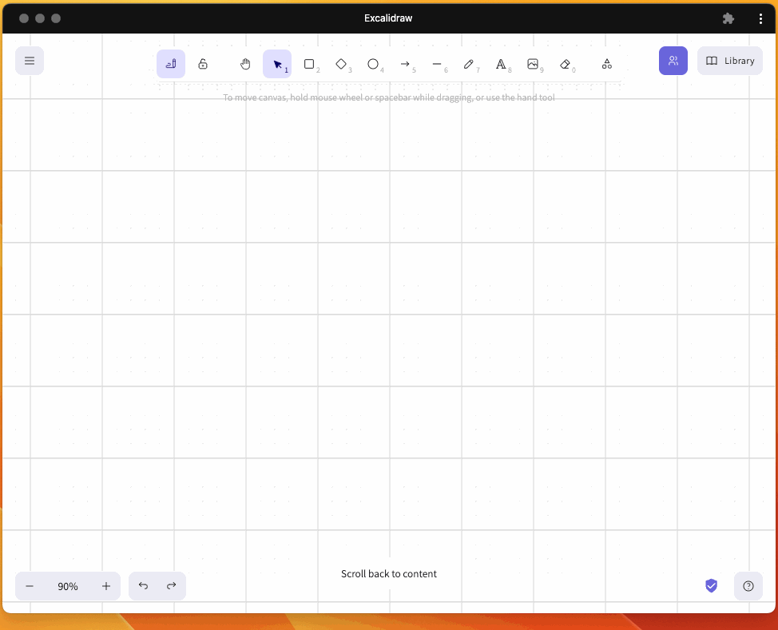
Task: Reset zoom by clicking the 90% indicator
Action: [68, 585]
